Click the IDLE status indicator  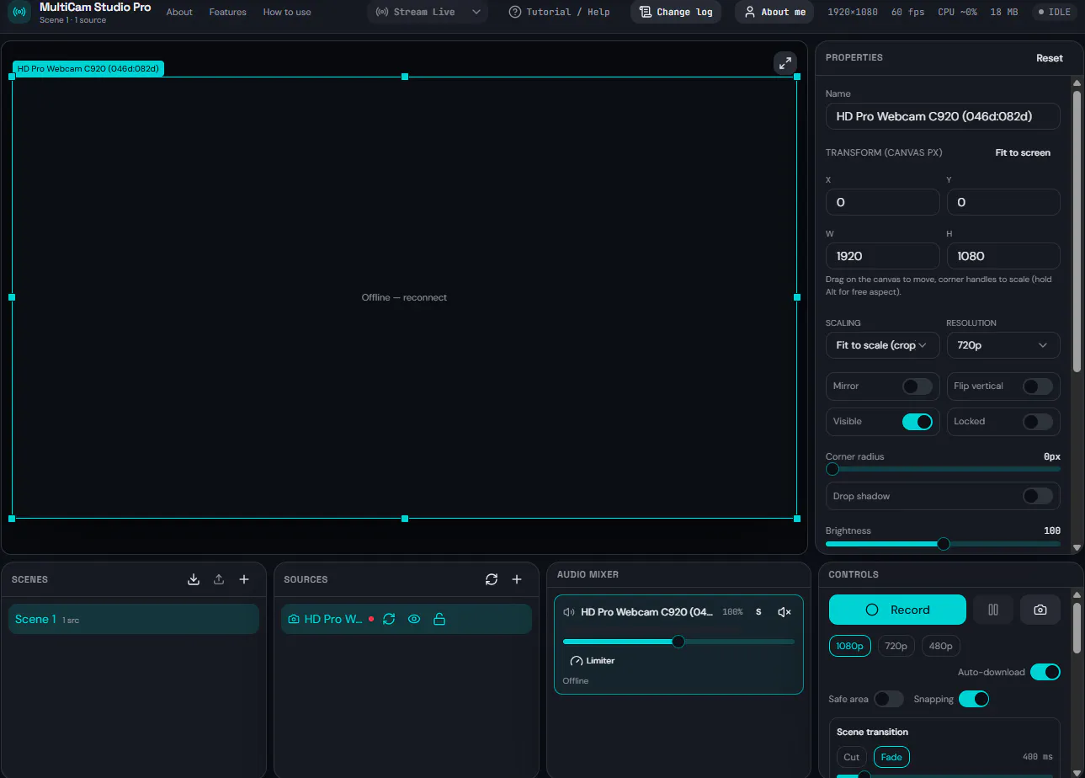tap(1055, 12)
